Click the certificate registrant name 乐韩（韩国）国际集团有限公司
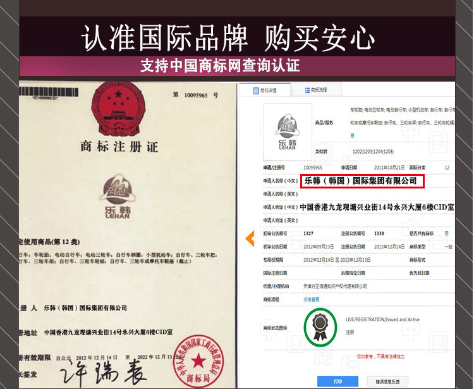The height and width of the screenshot is (389, 474). click(x=85, y=308)
